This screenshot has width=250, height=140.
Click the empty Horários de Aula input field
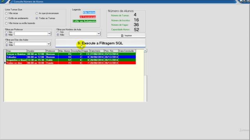(x=83, y=34)
